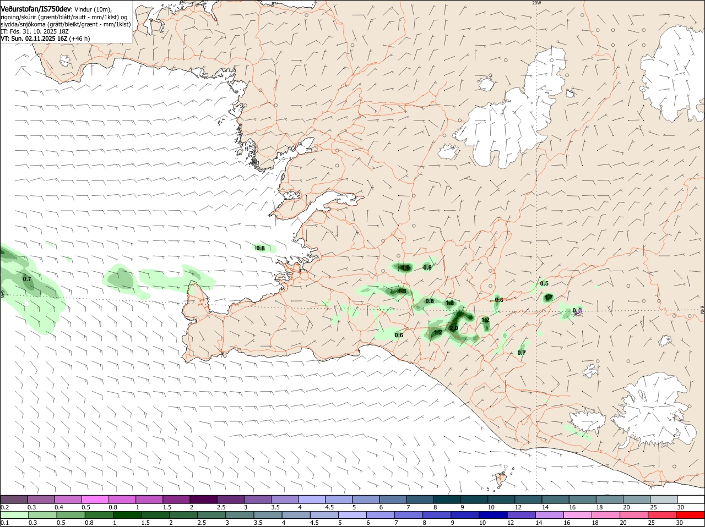Select the bright pink upper legend swatch at 0.5
705x527 pixels.
95,499
